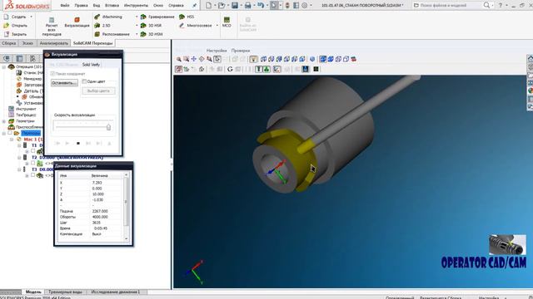Select the 2.5D operation icon
Screen dimensions: 533x299
tap(97, 26)
